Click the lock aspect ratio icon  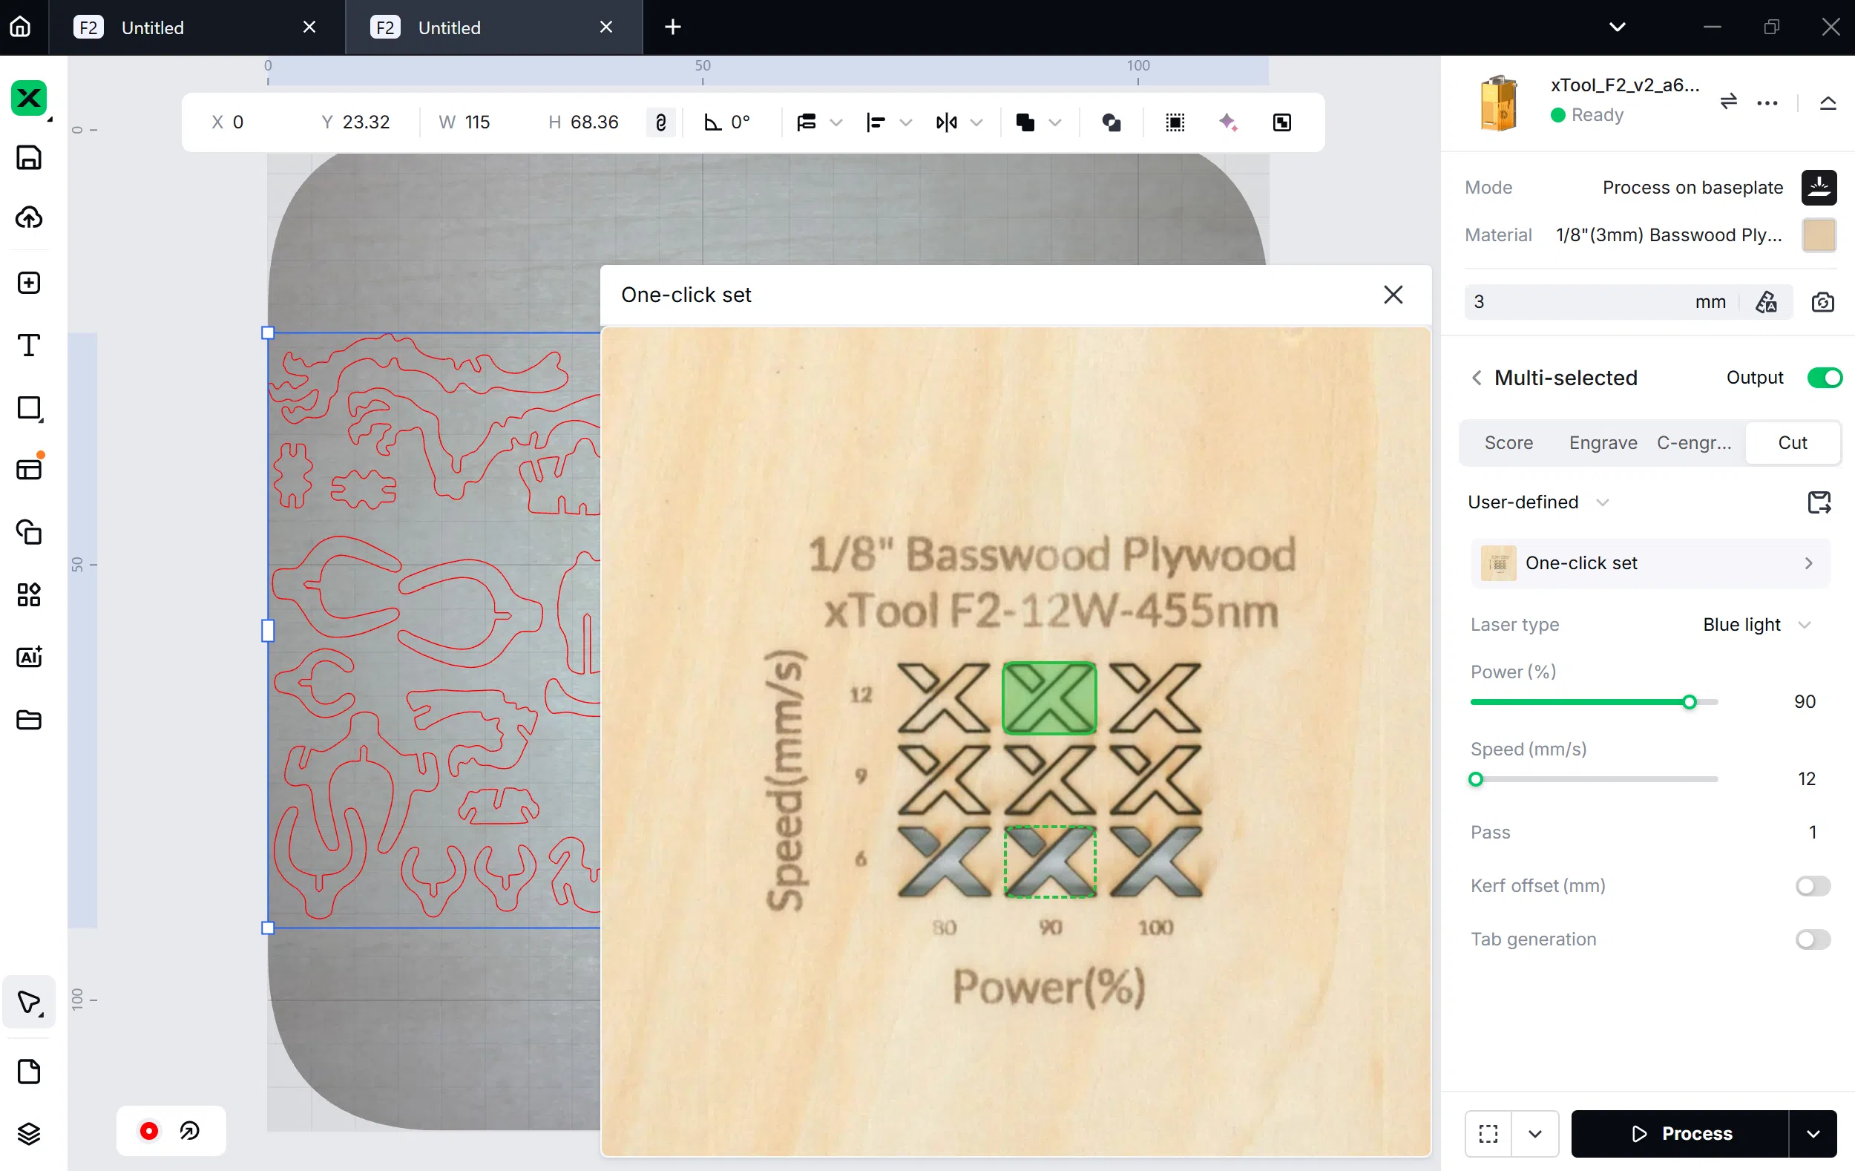(660, 122)
